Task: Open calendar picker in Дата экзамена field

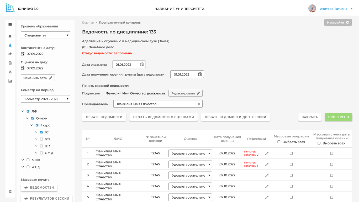Action: click(x=142, y=64)
